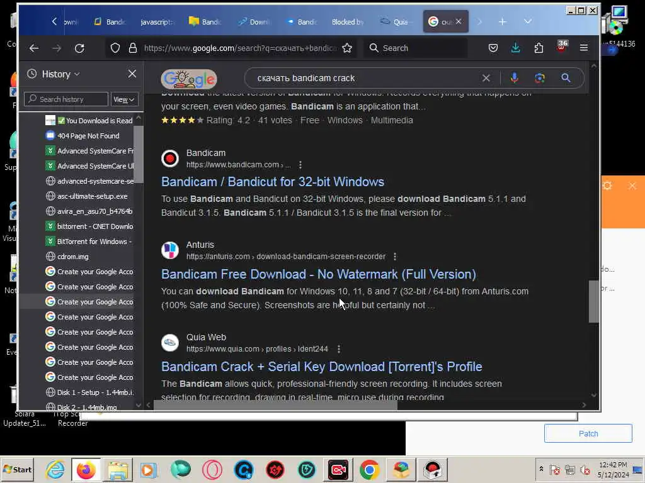
Task: Open Opera from the taskbar
Action: 212,469
